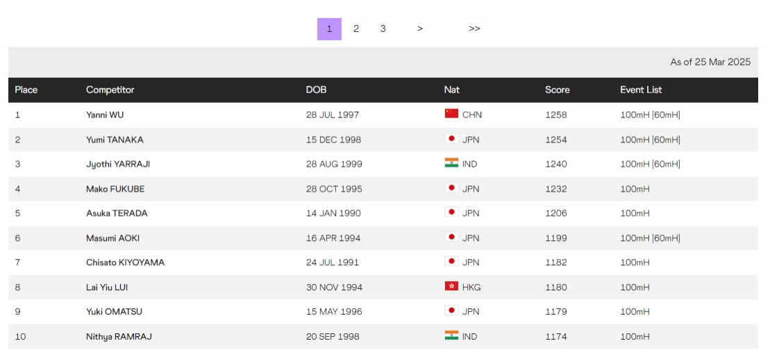Click Japan flag in Yuki OMATSU row

click(x=451, y=311)
